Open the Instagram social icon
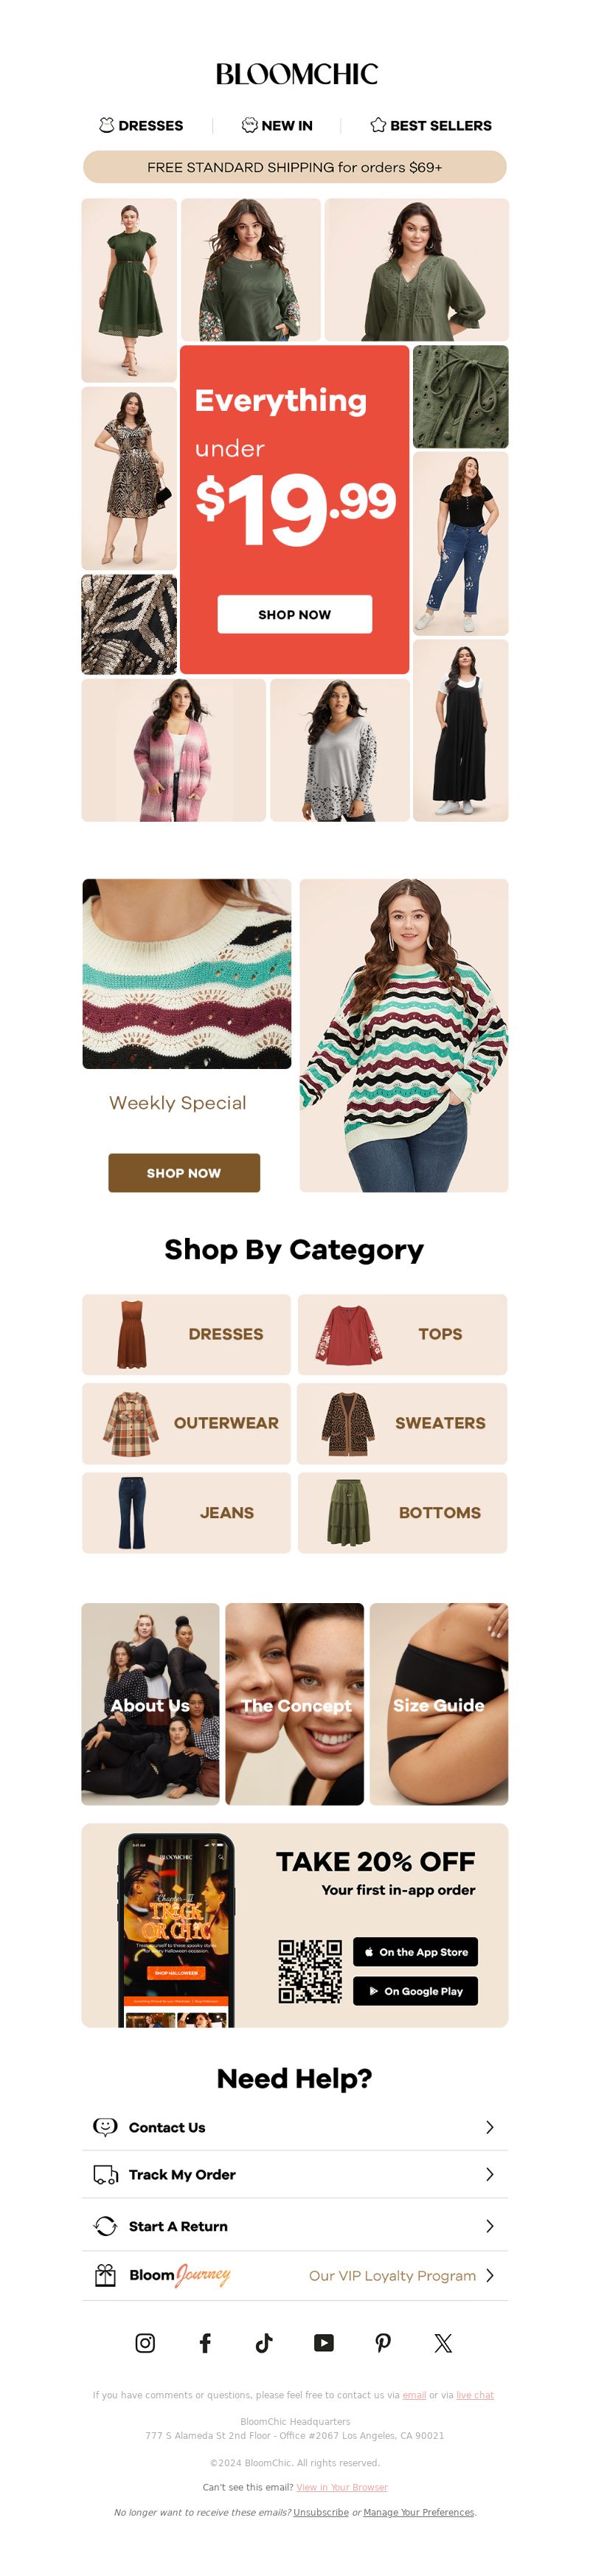590x2554 pixels. 145,2343
